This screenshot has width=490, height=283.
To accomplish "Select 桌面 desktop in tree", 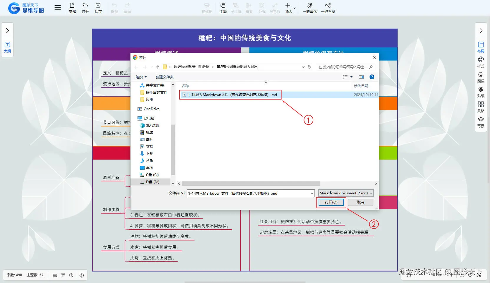I will tap(150, 168).
